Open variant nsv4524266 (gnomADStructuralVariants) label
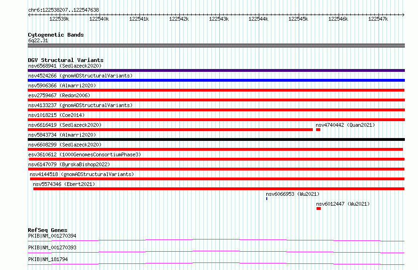Image resolution: width=418 pixels, height=270 pixels. 80,76
